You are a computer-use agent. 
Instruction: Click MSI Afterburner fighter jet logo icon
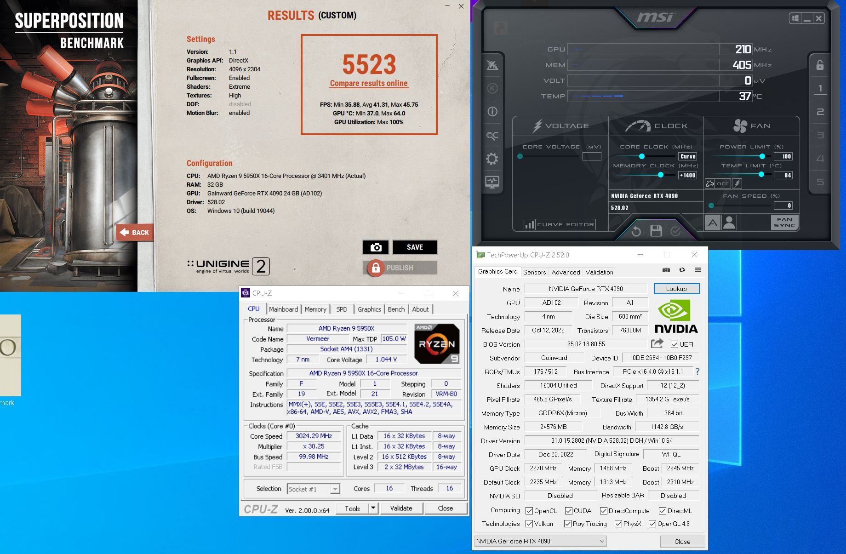pyautogui.click(x=492, y=65)
